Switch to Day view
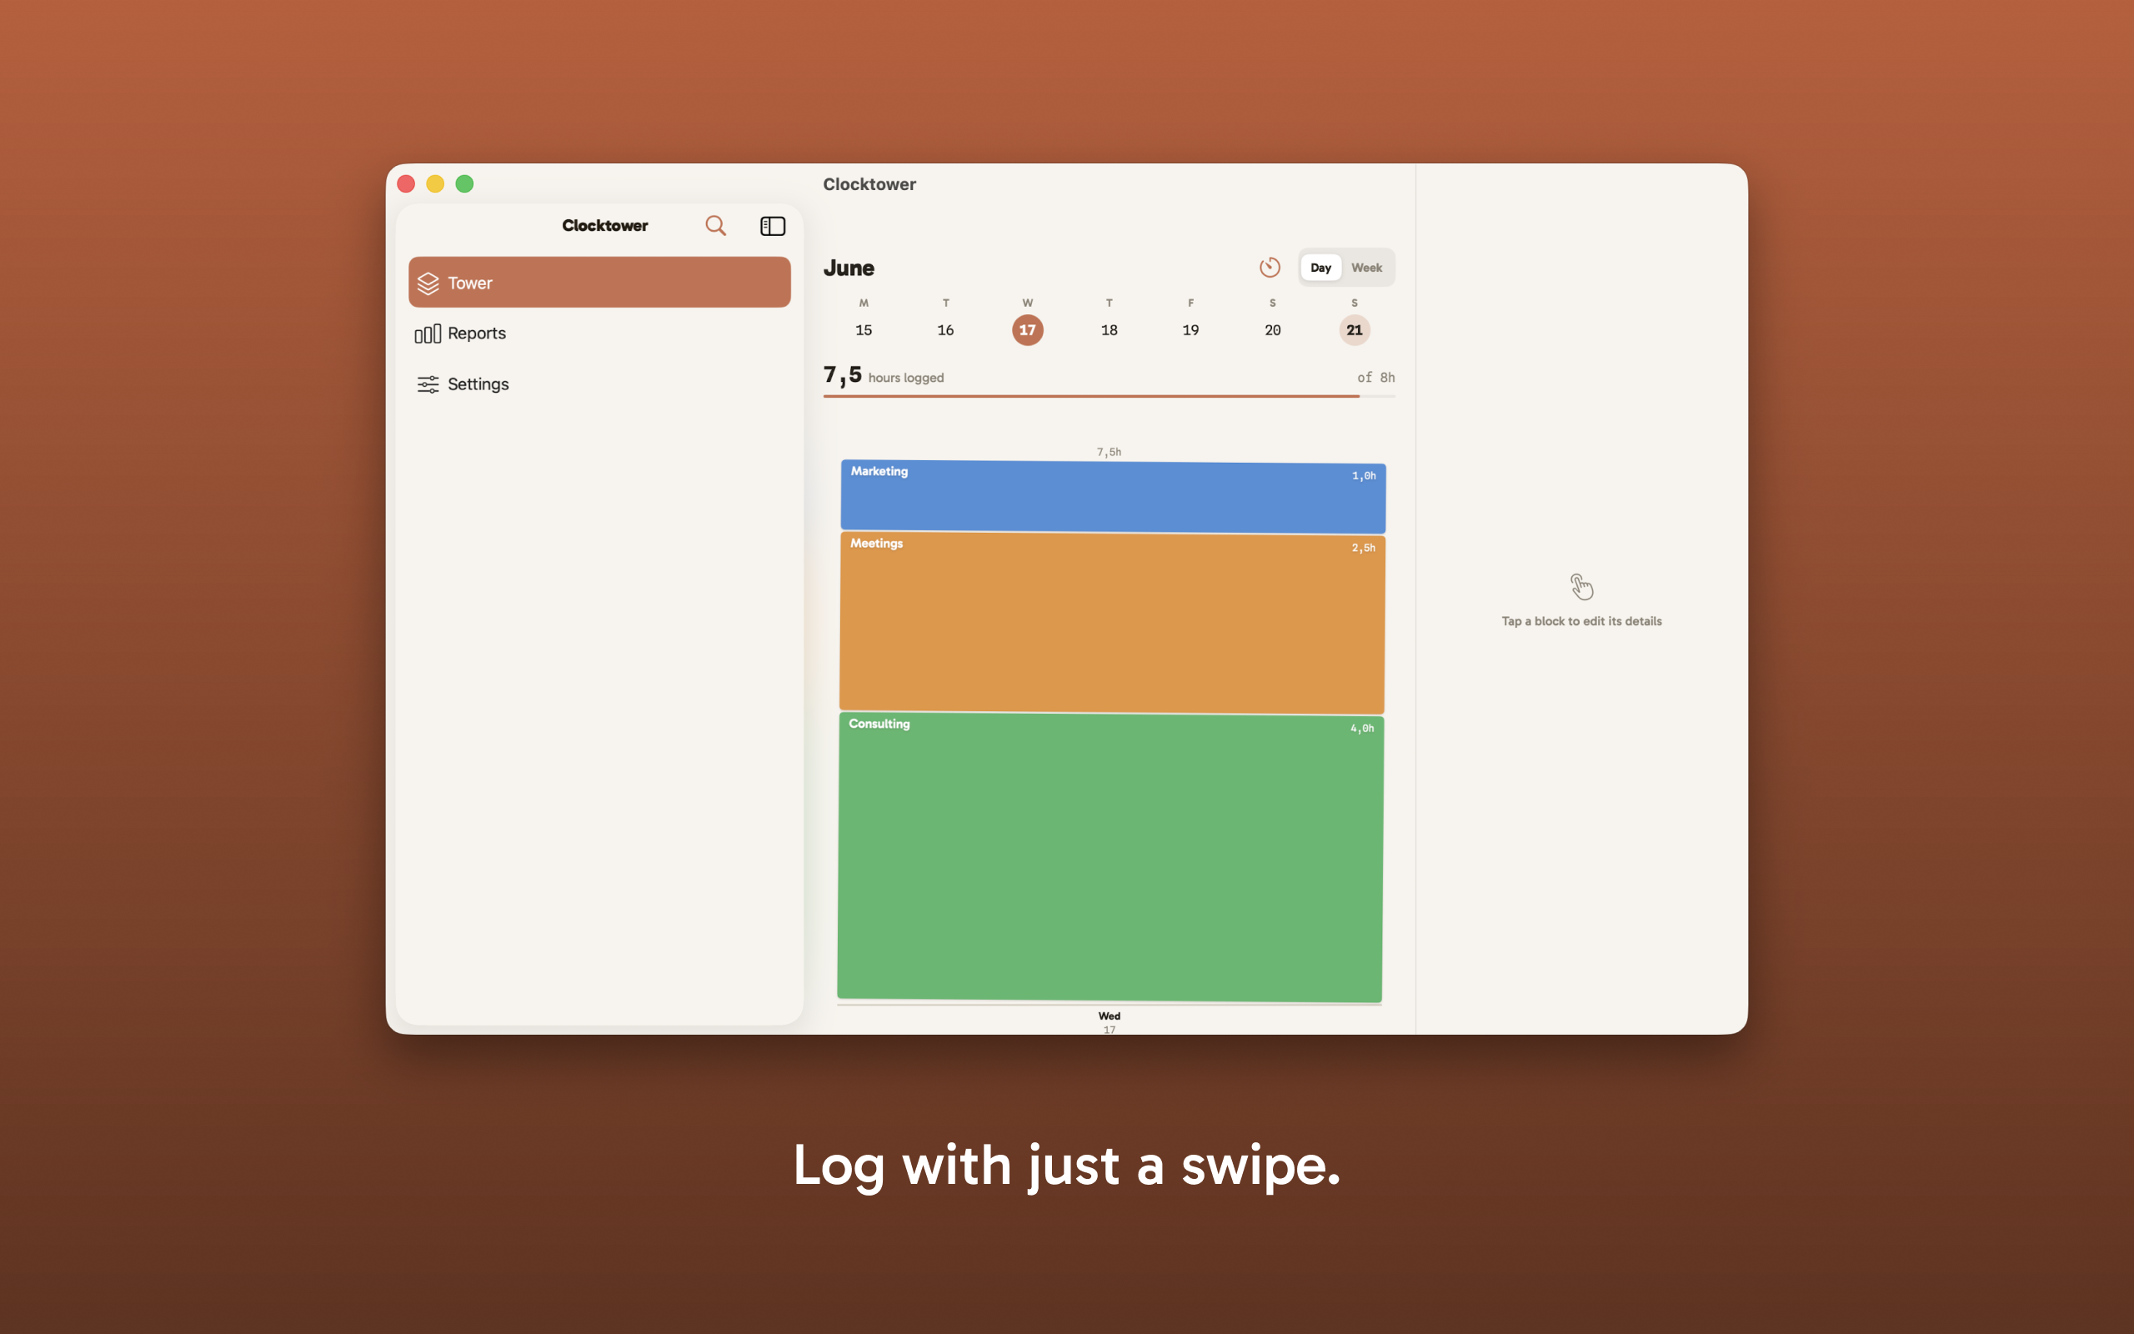 point(1320,268)
